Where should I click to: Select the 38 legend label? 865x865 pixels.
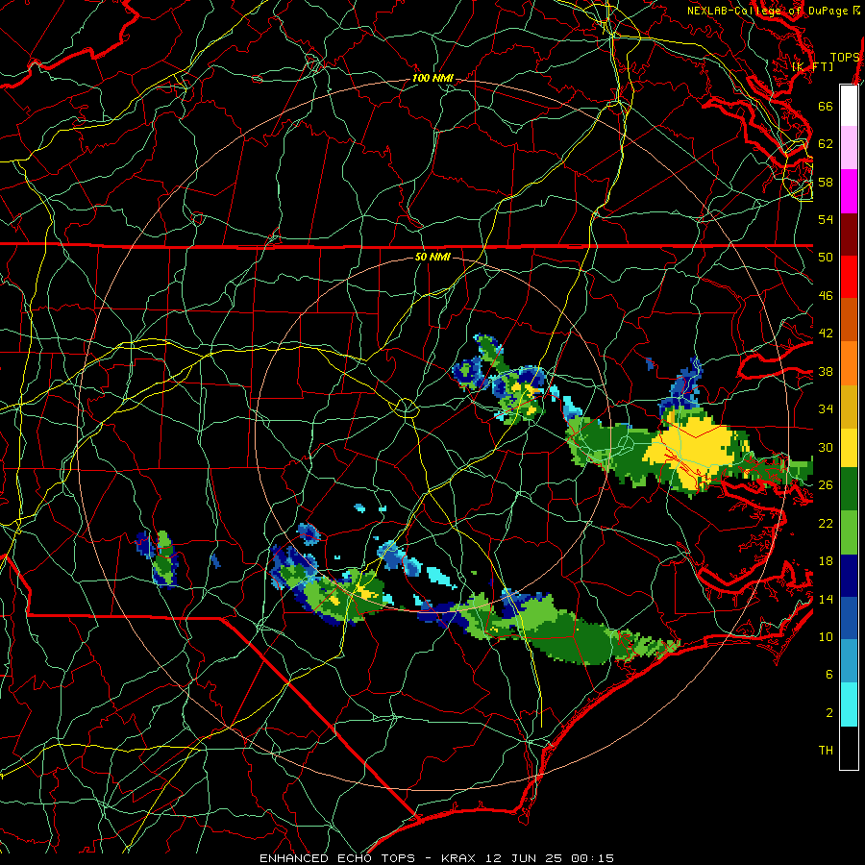[x=826, y=371]
